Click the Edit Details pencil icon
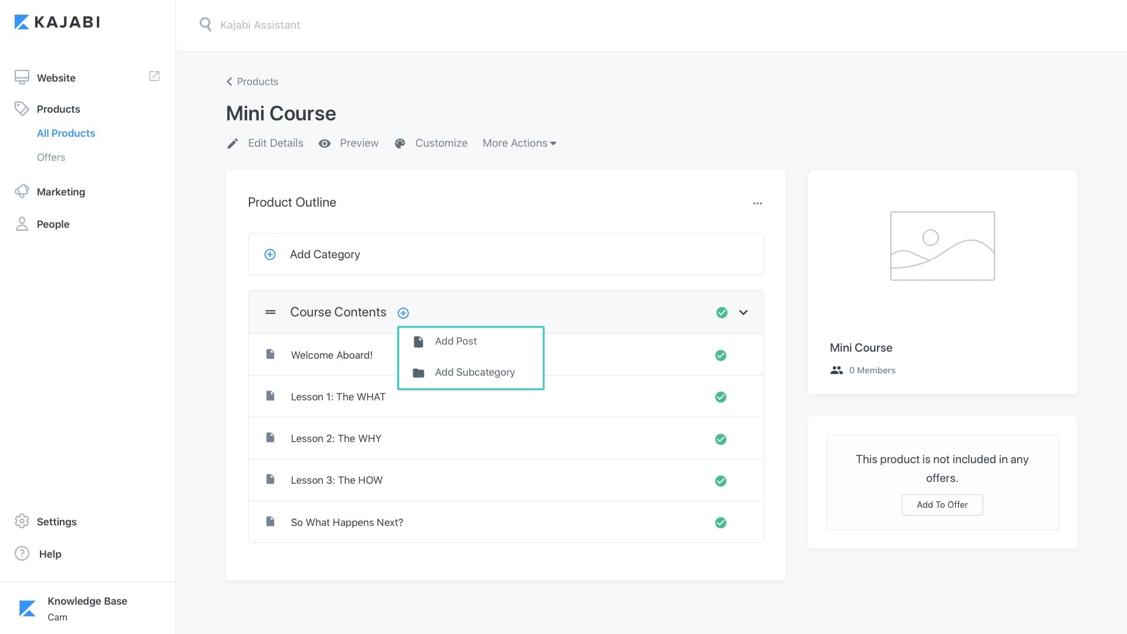 tap(232, 144)
